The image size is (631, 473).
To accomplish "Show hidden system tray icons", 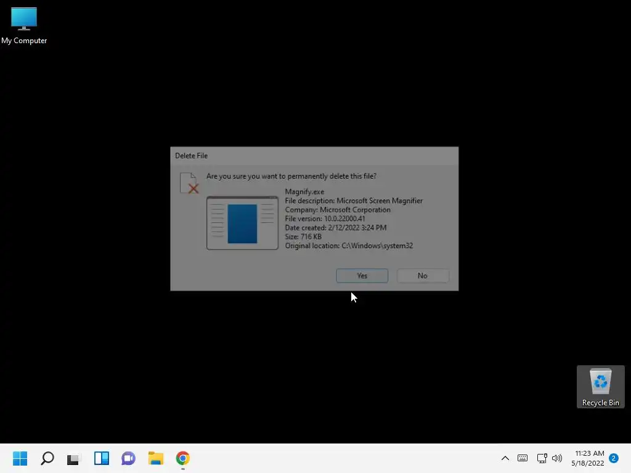I will [x=505, y=458].
